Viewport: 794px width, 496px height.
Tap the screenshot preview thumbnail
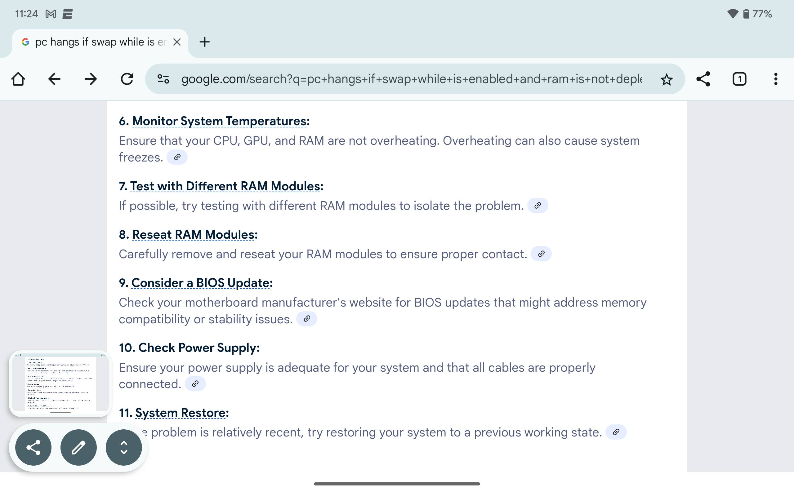pos(60,383)
